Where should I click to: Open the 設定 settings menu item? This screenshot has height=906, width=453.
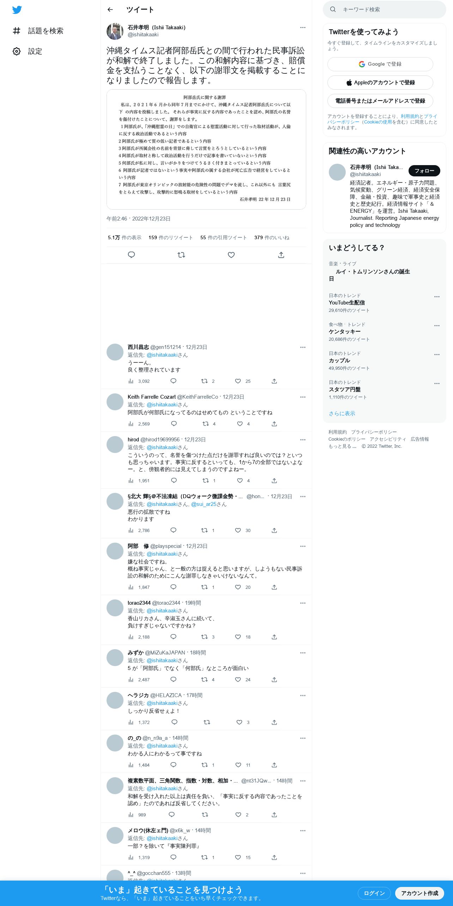(x=28, y=51)
